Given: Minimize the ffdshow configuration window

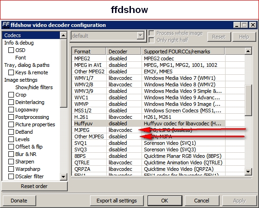Looking at the screenshot, I should pos(237,25).
